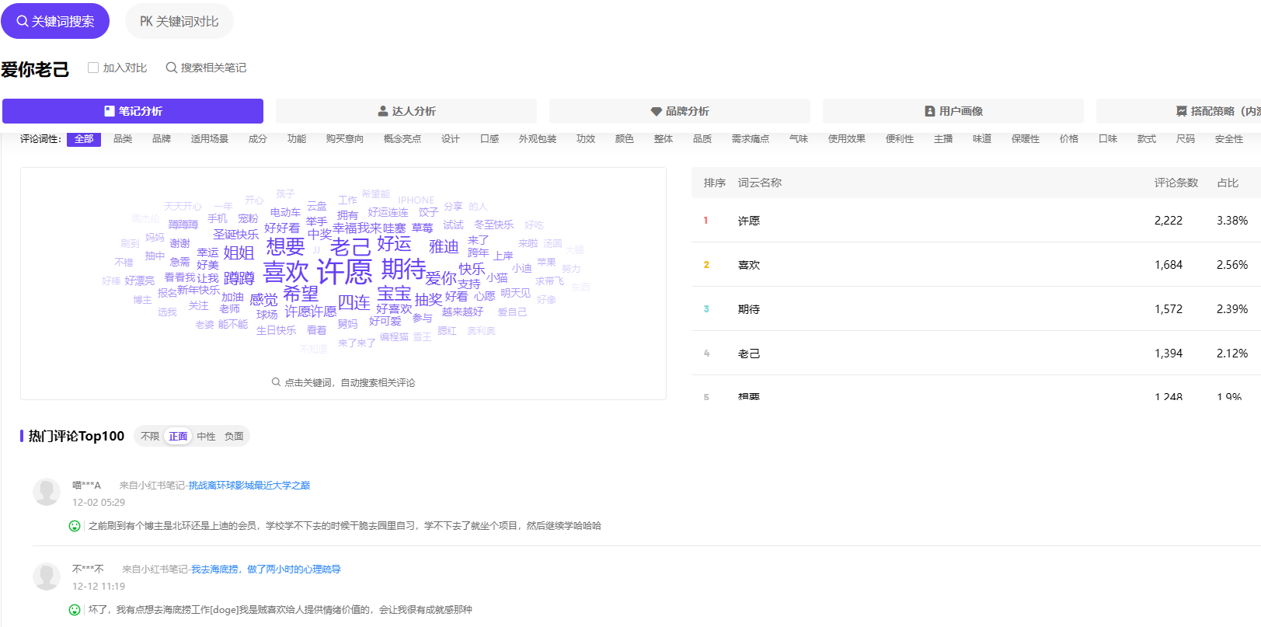Click the icon on 搭配策略 tab
1261x627 pixels.
[1181, 111]
